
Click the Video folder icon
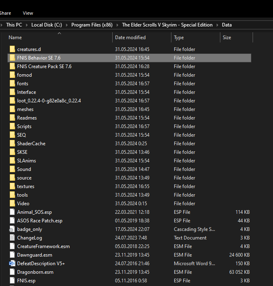(x=12, y=204)
